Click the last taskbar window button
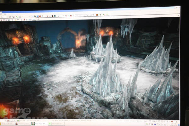 (x=57, y=124)
